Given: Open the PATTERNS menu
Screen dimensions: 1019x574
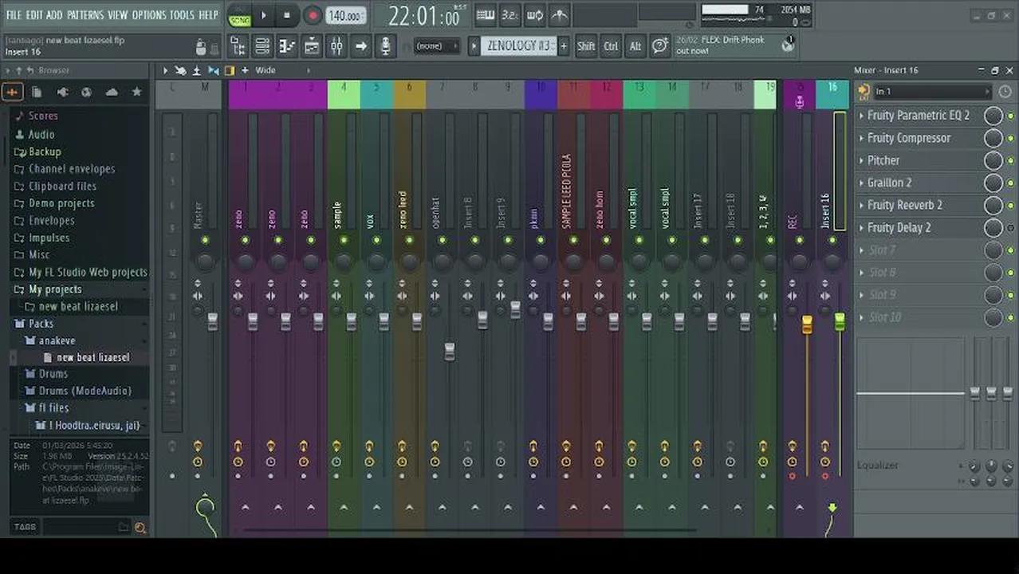Looking at the screenshot, I should (85, 15).
